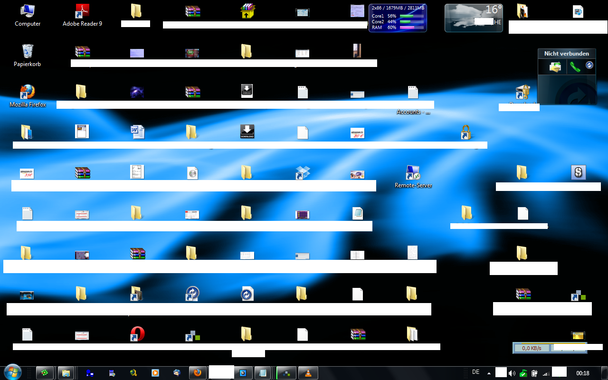Click the volume speaker icon in tray
Viewport: 608px width, 380px height.
click(512, 373)
